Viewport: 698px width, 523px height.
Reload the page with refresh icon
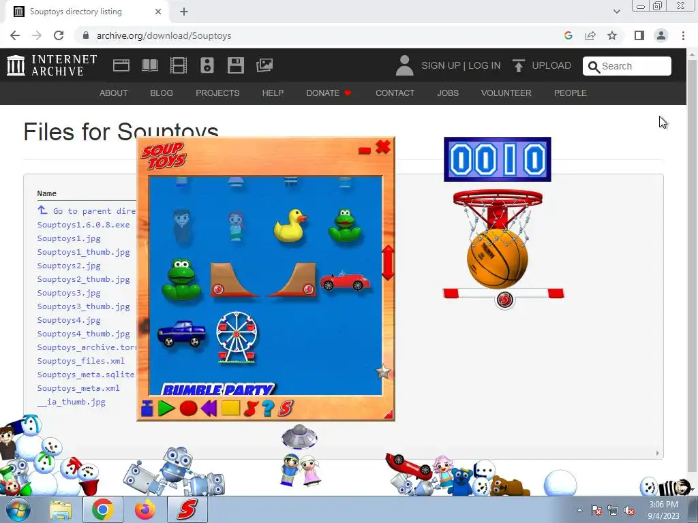tap(59, 35)
